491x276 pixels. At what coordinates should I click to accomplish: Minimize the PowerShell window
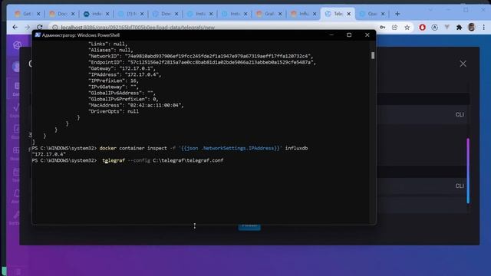[x=331, y=35]
